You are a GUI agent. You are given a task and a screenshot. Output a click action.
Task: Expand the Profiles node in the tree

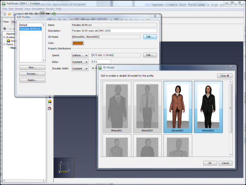(4, 37)
